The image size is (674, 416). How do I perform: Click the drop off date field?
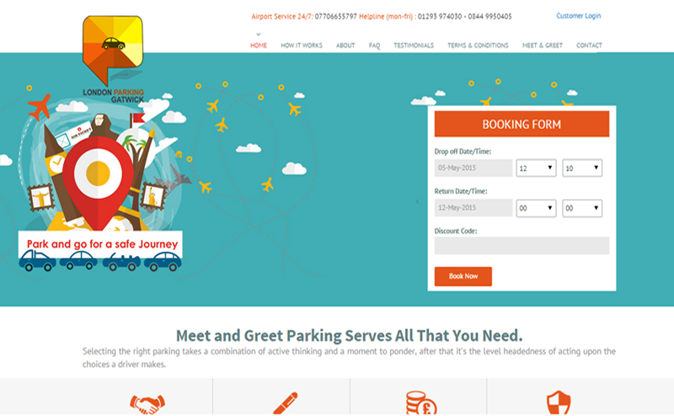[x=473, y=168]
